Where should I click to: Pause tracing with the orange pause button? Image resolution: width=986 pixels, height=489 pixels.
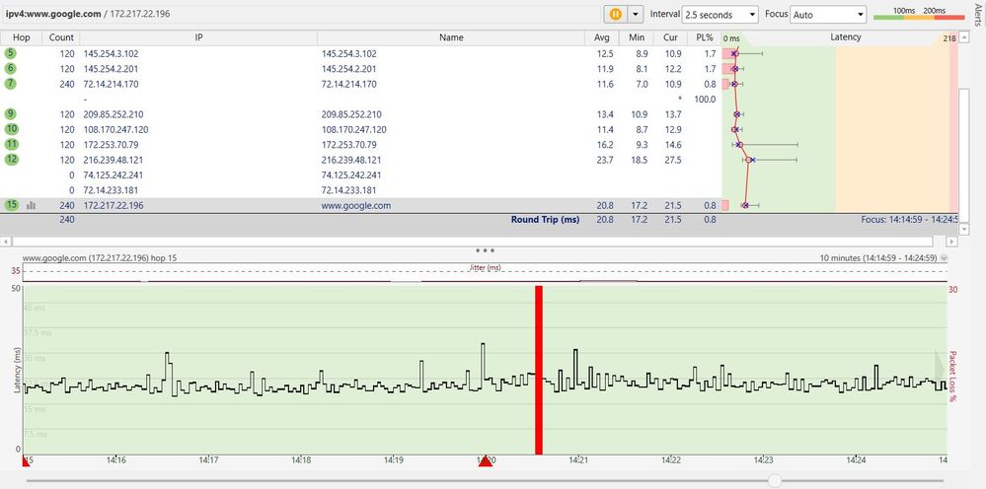[x=616, y=14]
